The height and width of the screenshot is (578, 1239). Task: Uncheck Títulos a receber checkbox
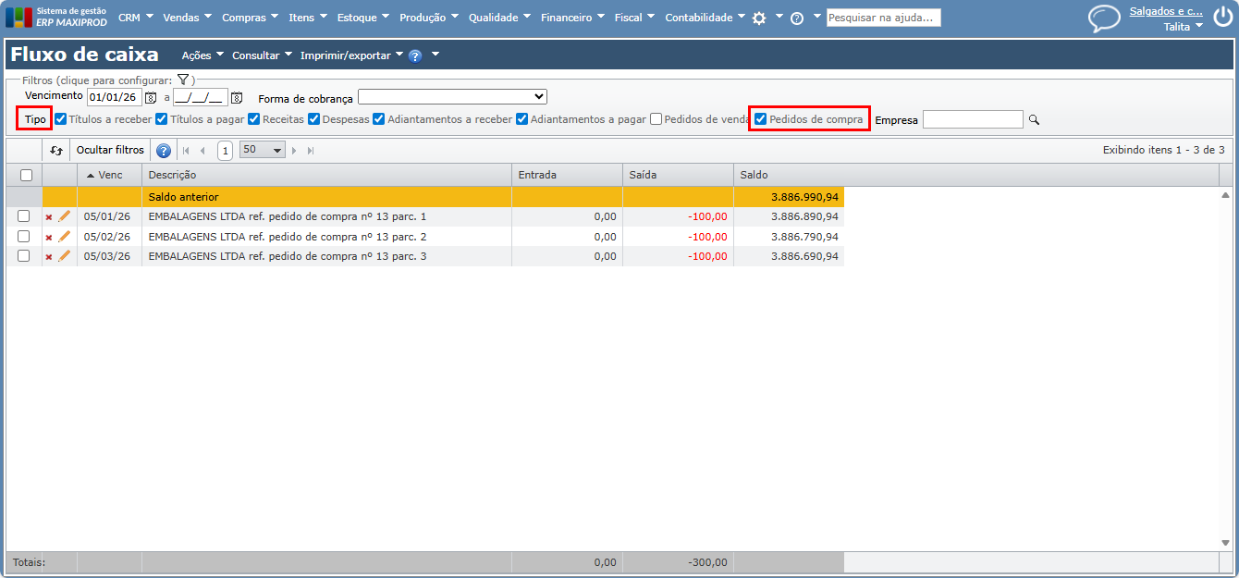[x=60, y=119]
